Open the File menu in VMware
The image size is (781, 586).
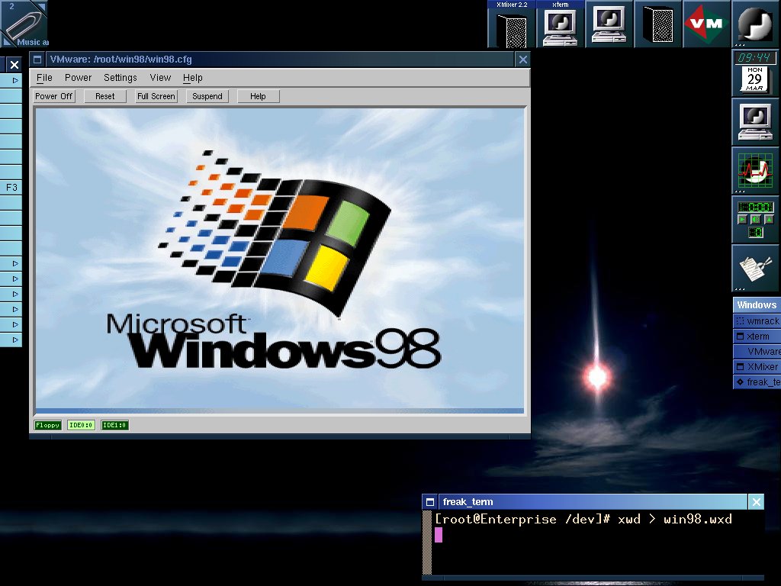(44, 78)
